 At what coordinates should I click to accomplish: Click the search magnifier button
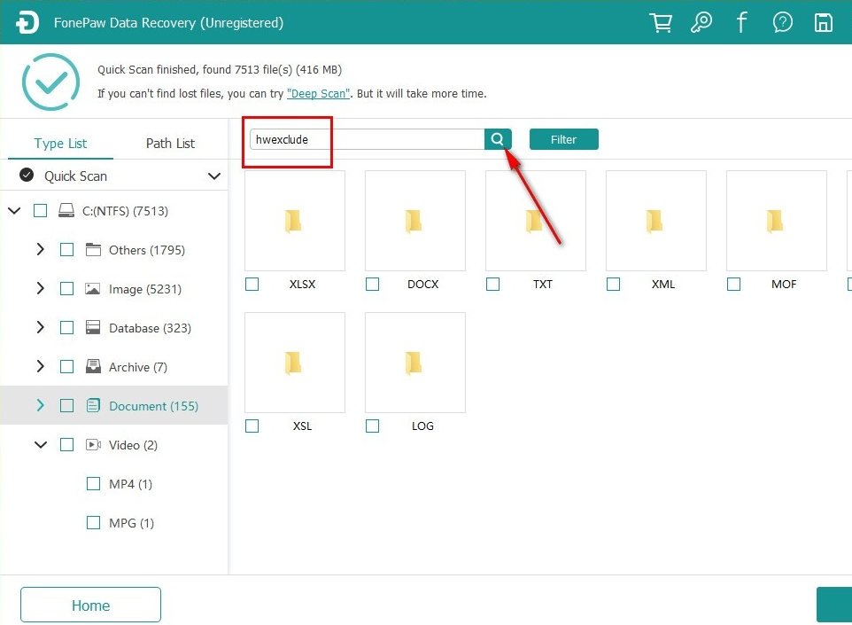[498, 139]
